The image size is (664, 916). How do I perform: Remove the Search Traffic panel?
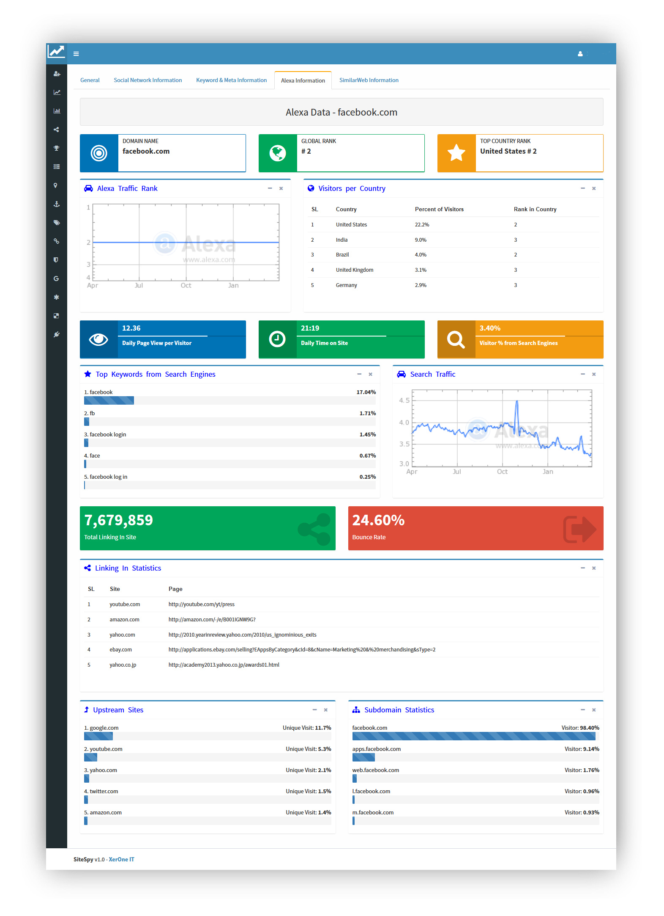click(594, 374)
